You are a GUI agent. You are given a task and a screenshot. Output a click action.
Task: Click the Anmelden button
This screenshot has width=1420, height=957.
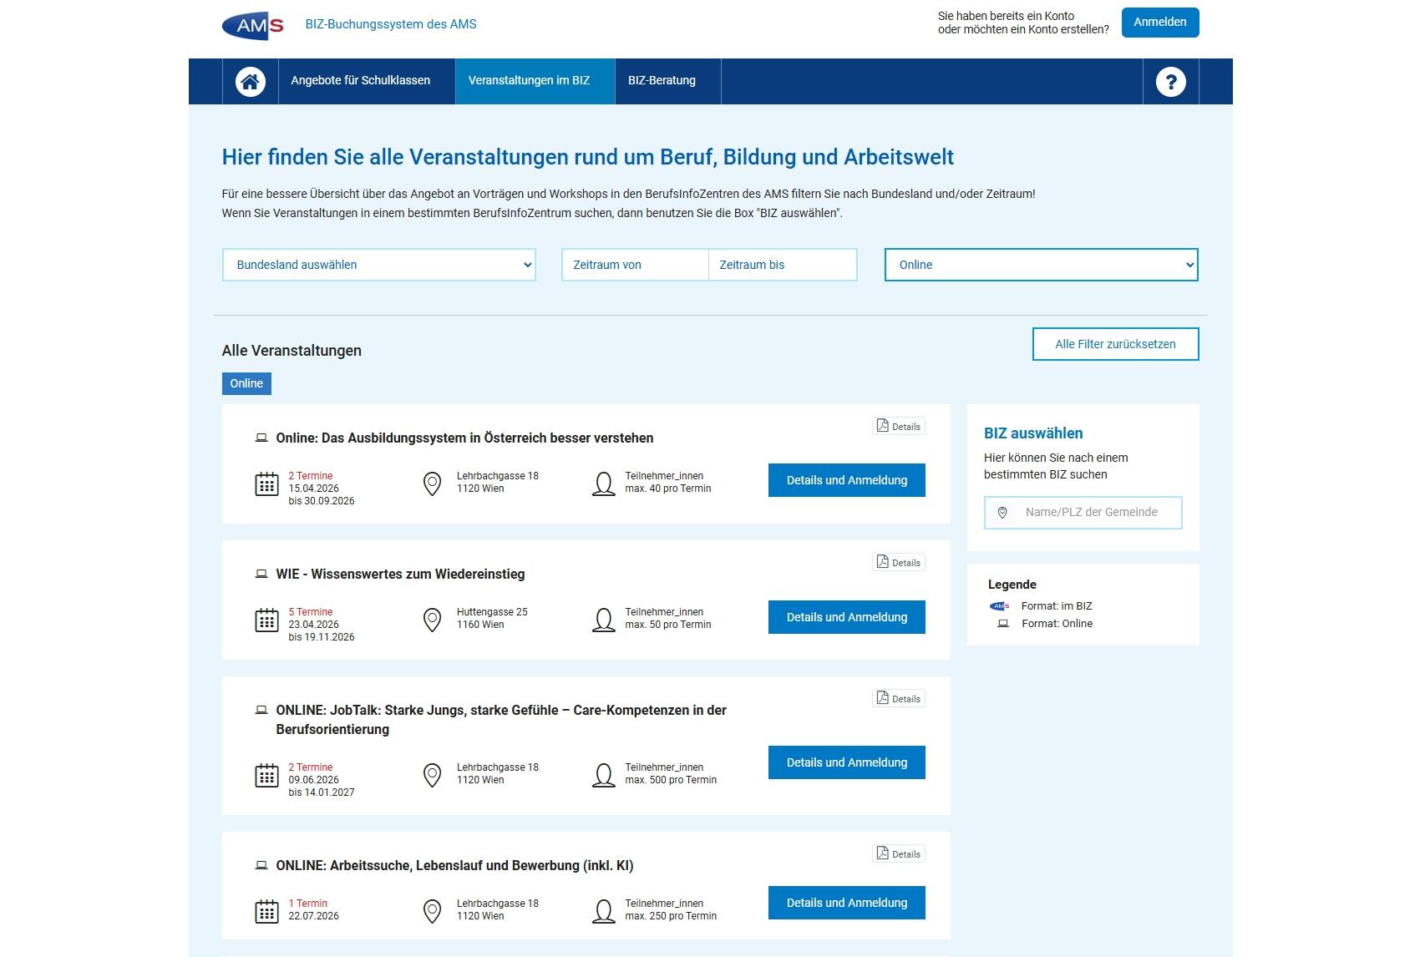(x=1159, y=23)
